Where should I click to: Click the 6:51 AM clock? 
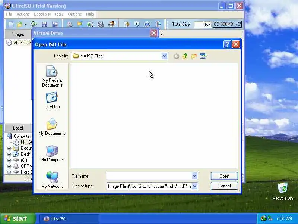point(284,218)
